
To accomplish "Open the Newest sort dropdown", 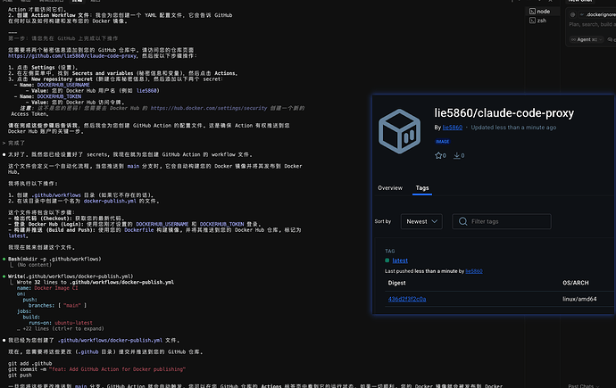I will (x=421, y=222).
